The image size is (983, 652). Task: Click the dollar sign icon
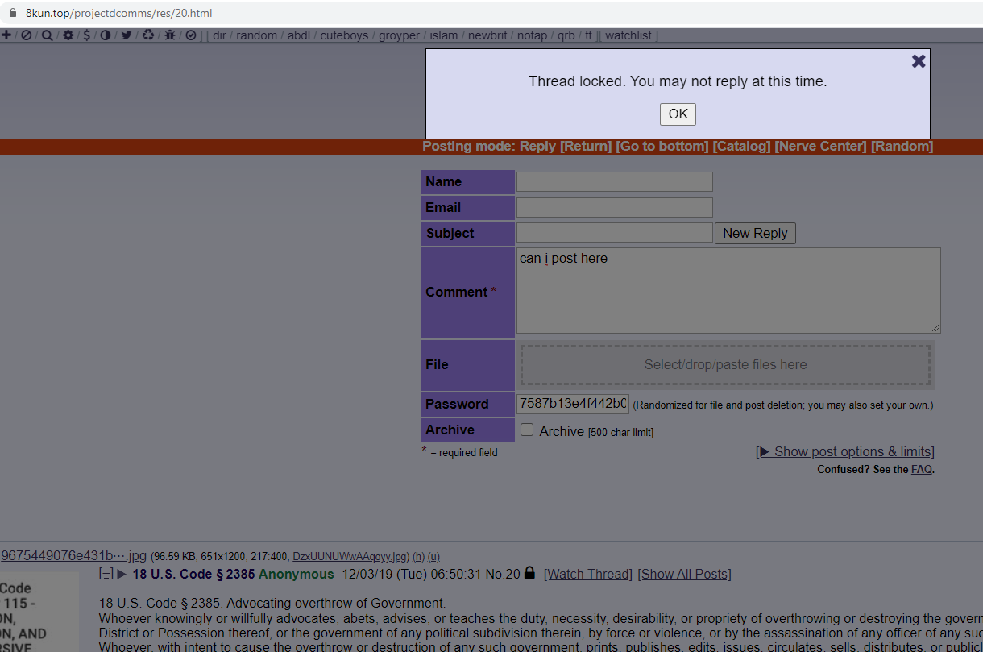pos(86,35)
